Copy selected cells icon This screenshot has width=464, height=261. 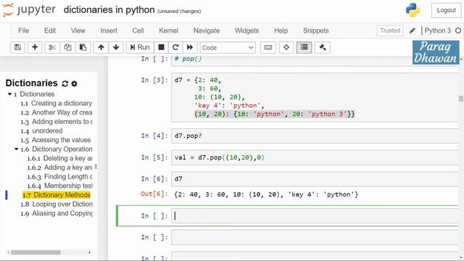pyautogui.click(x=67, y=47)
